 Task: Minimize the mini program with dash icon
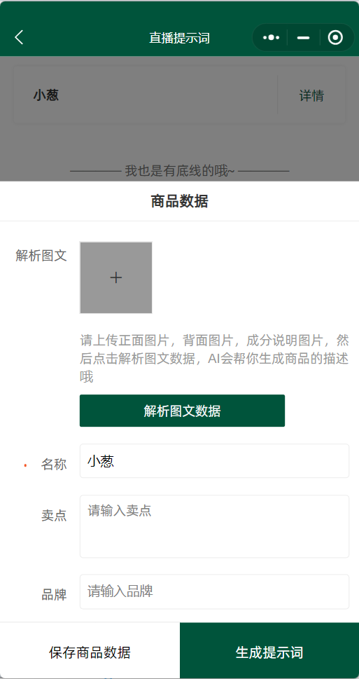[x=303, y=38]
